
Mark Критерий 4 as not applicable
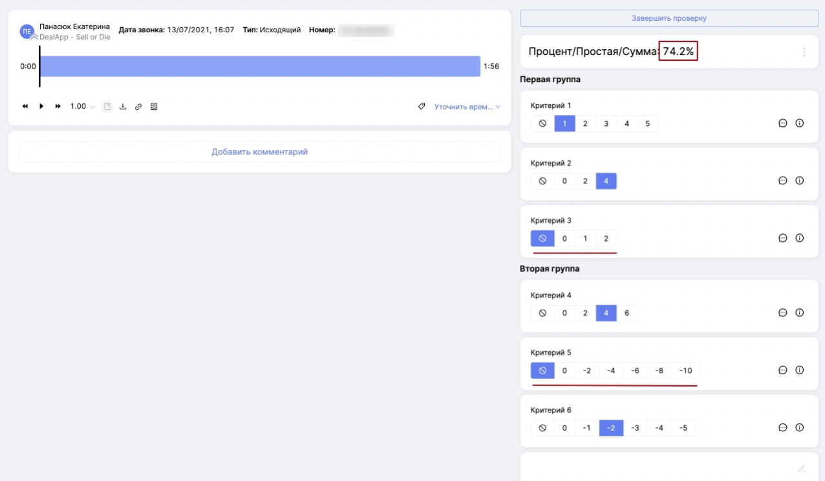pos(542,314)
